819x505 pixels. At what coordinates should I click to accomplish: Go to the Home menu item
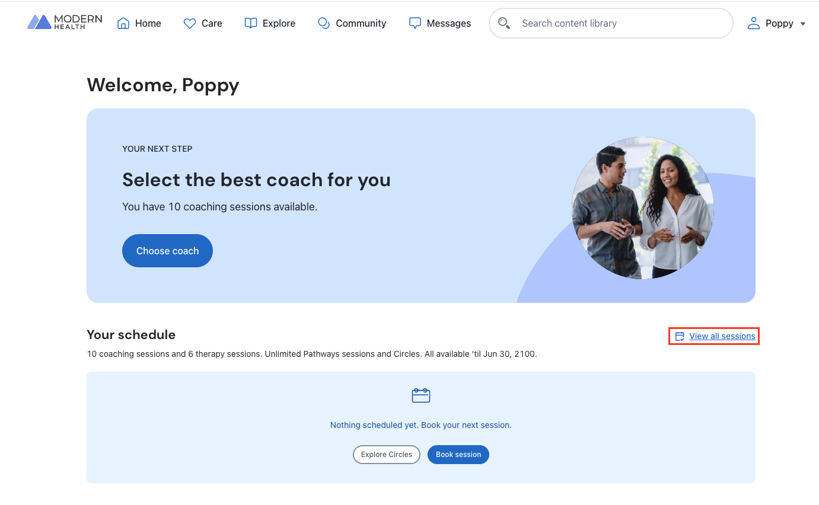coord(148,23)
